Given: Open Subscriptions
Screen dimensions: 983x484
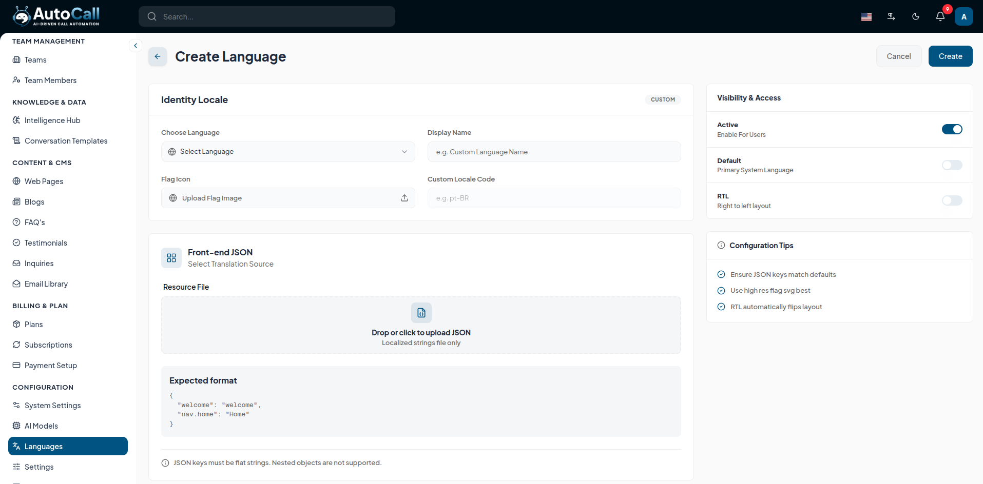Looking at the screenshot, I should [68, 345].
